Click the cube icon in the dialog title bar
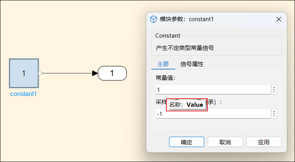The height and width of the screenshot is (162, 295). click(x=154, y=19)
